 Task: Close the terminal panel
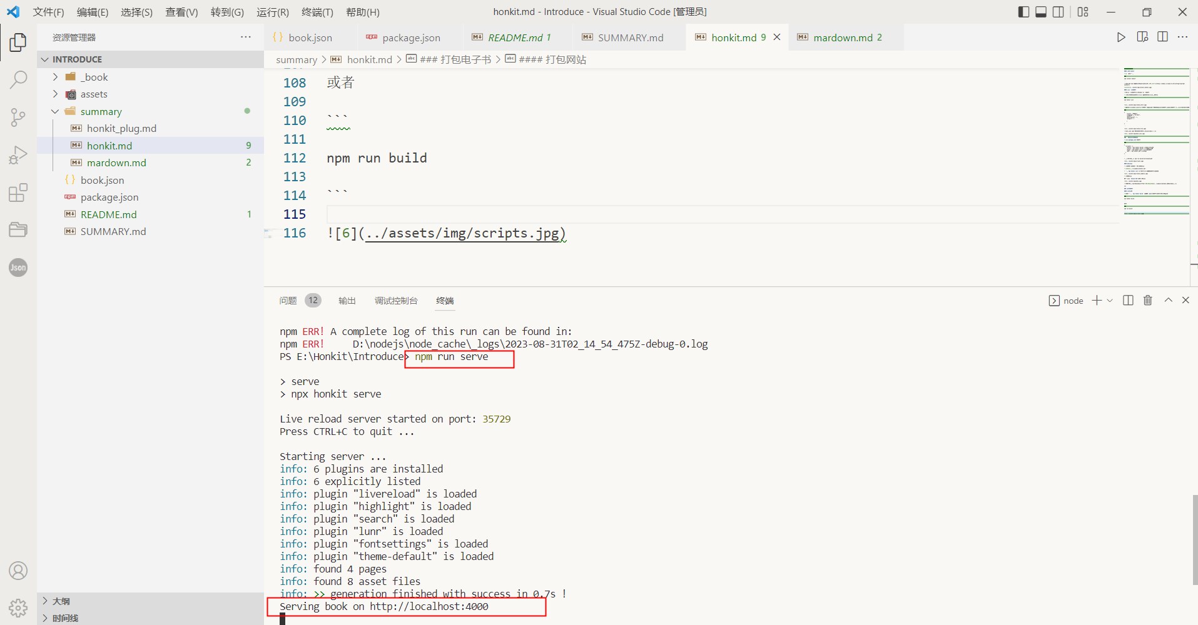click(x=1185, y=301)
